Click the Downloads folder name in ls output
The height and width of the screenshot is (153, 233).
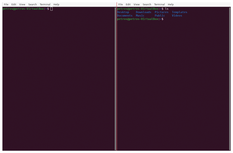click(143, 12)
